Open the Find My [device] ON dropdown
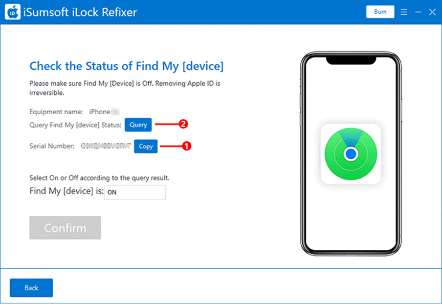The image size is (442, 304). (x=135, y=192)
